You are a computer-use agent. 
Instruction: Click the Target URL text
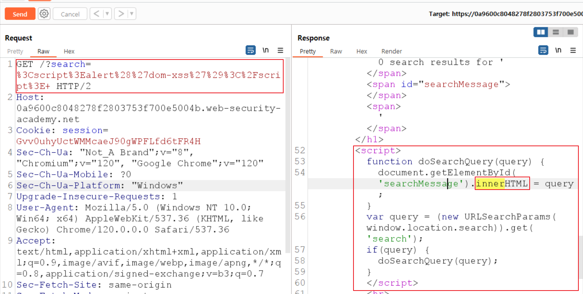(x=505, y=14)
